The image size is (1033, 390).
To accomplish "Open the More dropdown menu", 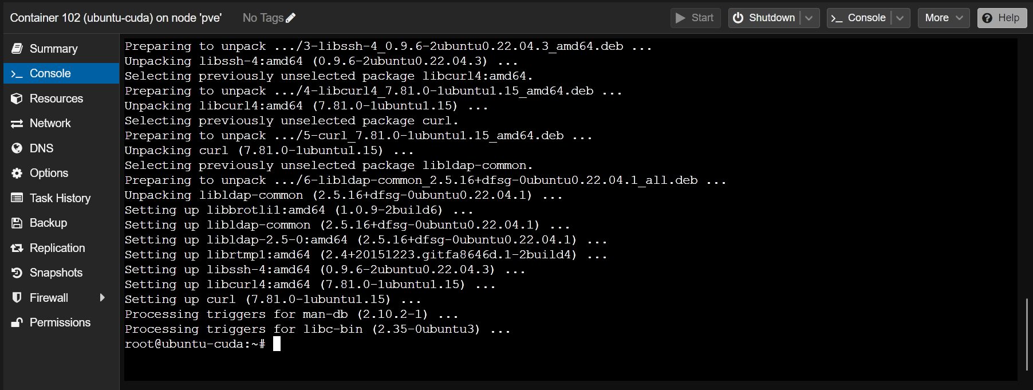I will [944, 18].
